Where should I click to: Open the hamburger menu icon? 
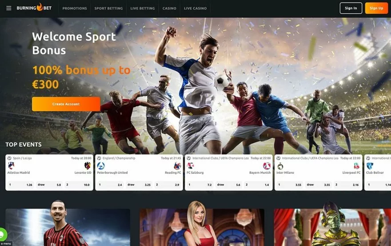click(x=8, y=8)
